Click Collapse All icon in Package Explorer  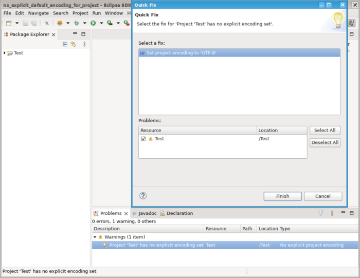coord(65,44)
